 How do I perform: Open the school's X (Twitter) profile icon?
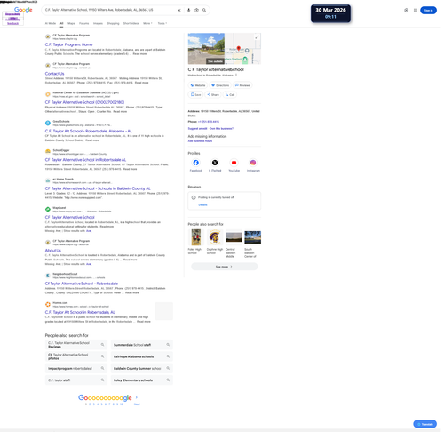(215, 163)
